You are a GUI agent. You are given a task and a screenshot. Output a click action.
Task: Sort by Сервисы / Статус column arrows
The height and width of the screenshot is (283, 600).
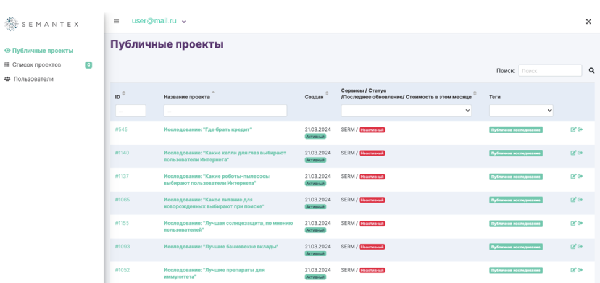pyautogui.click(x=475, y=93)
